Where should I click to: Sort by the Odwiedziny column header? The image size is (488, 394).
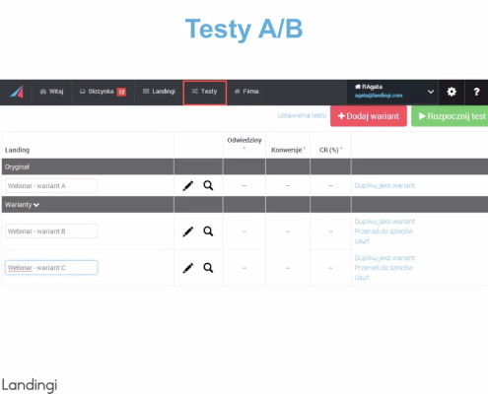click(244, 141)
